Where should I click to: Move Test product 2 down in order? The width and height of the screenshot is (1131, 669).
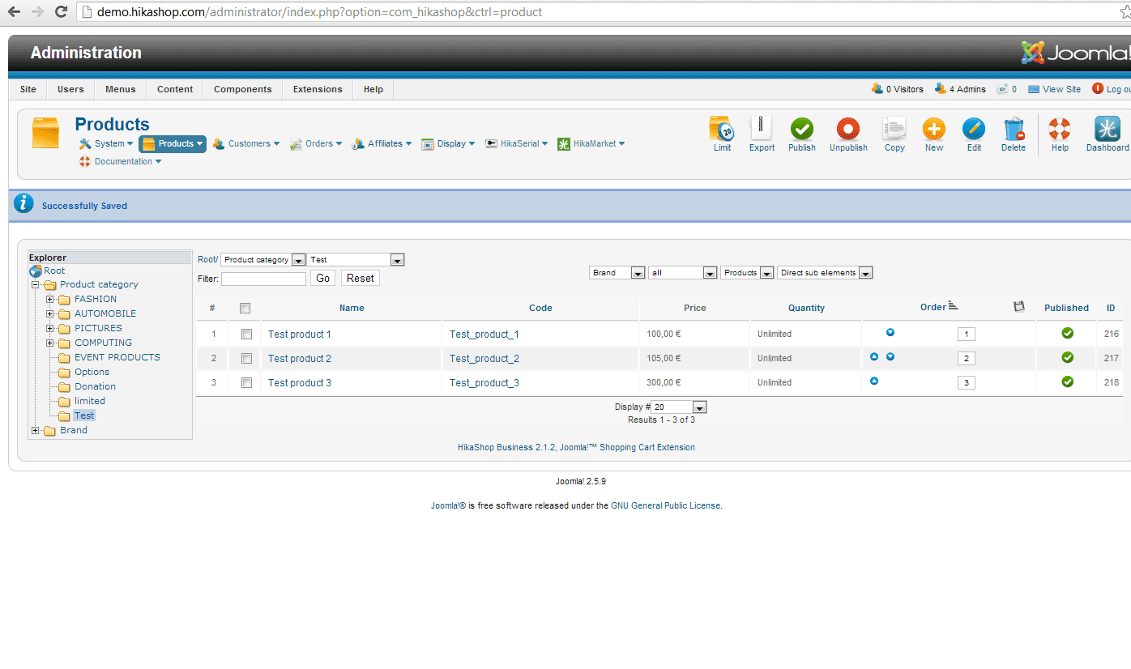click(x=890, y=356)
